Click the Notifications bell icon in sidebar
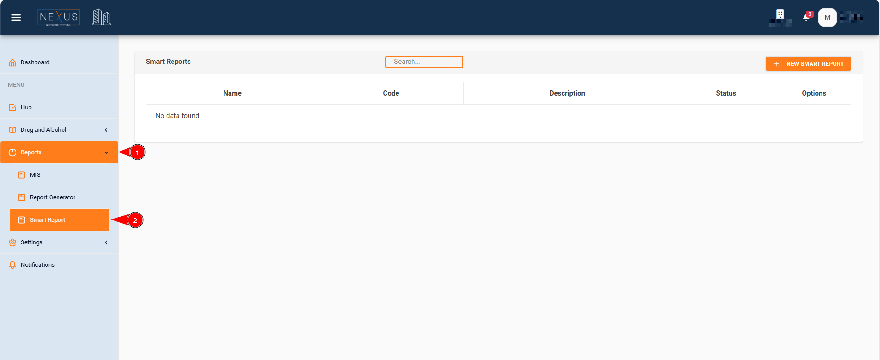 (12, 265)
